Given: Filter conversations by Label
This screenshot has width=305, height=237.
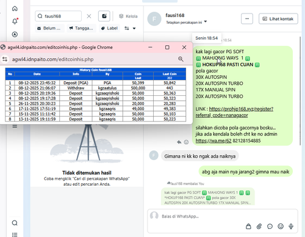Looking at the screenshot, I should 110,28.
